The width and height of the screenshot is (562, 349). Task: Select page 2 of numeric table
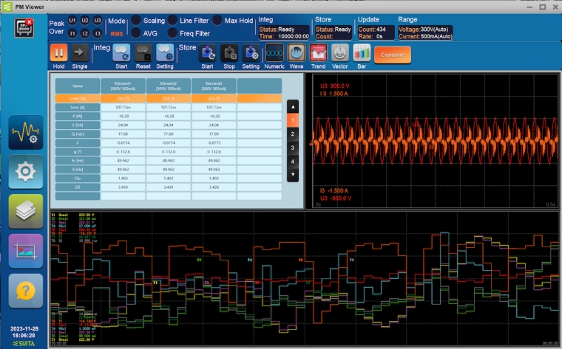click(x=293, y=134)
